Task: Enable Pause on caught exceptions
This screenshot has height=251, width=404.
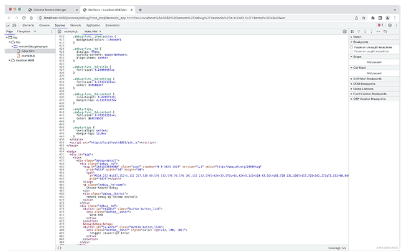Action: click(351, 51)
